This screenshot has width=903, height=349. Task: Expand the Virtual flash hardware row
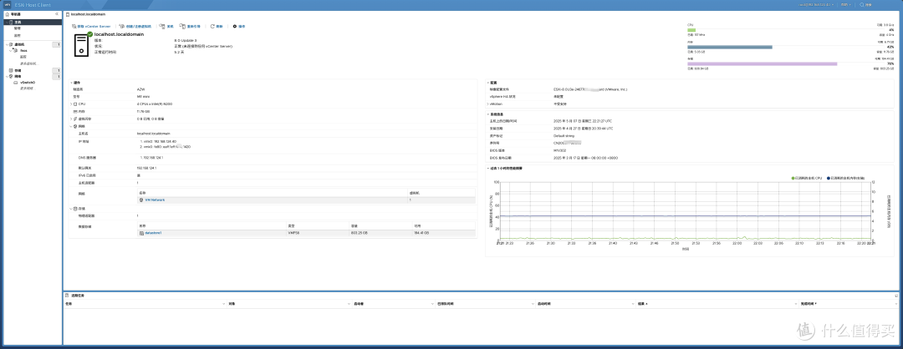(x=71, y=119)
